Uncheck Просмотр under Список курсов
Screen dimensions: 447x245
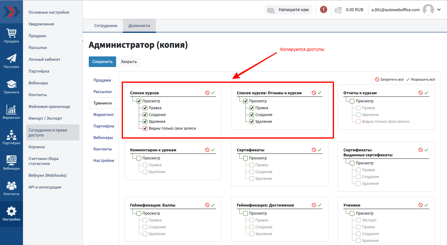[139, 101]
